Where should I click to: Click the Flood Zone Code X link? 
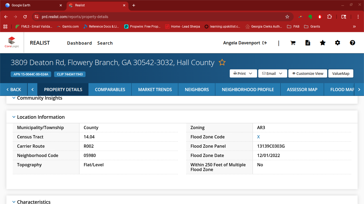click(258, 137)
